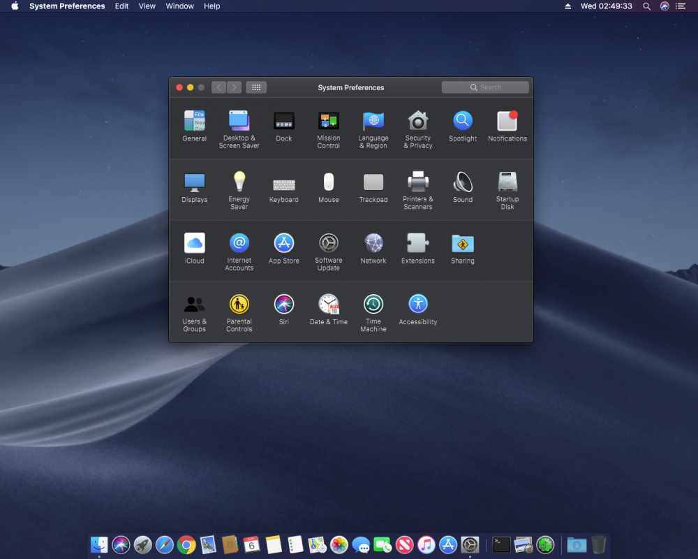Click the Show All grid button
The image size is (698, 559).
click(x=256, y=87)
